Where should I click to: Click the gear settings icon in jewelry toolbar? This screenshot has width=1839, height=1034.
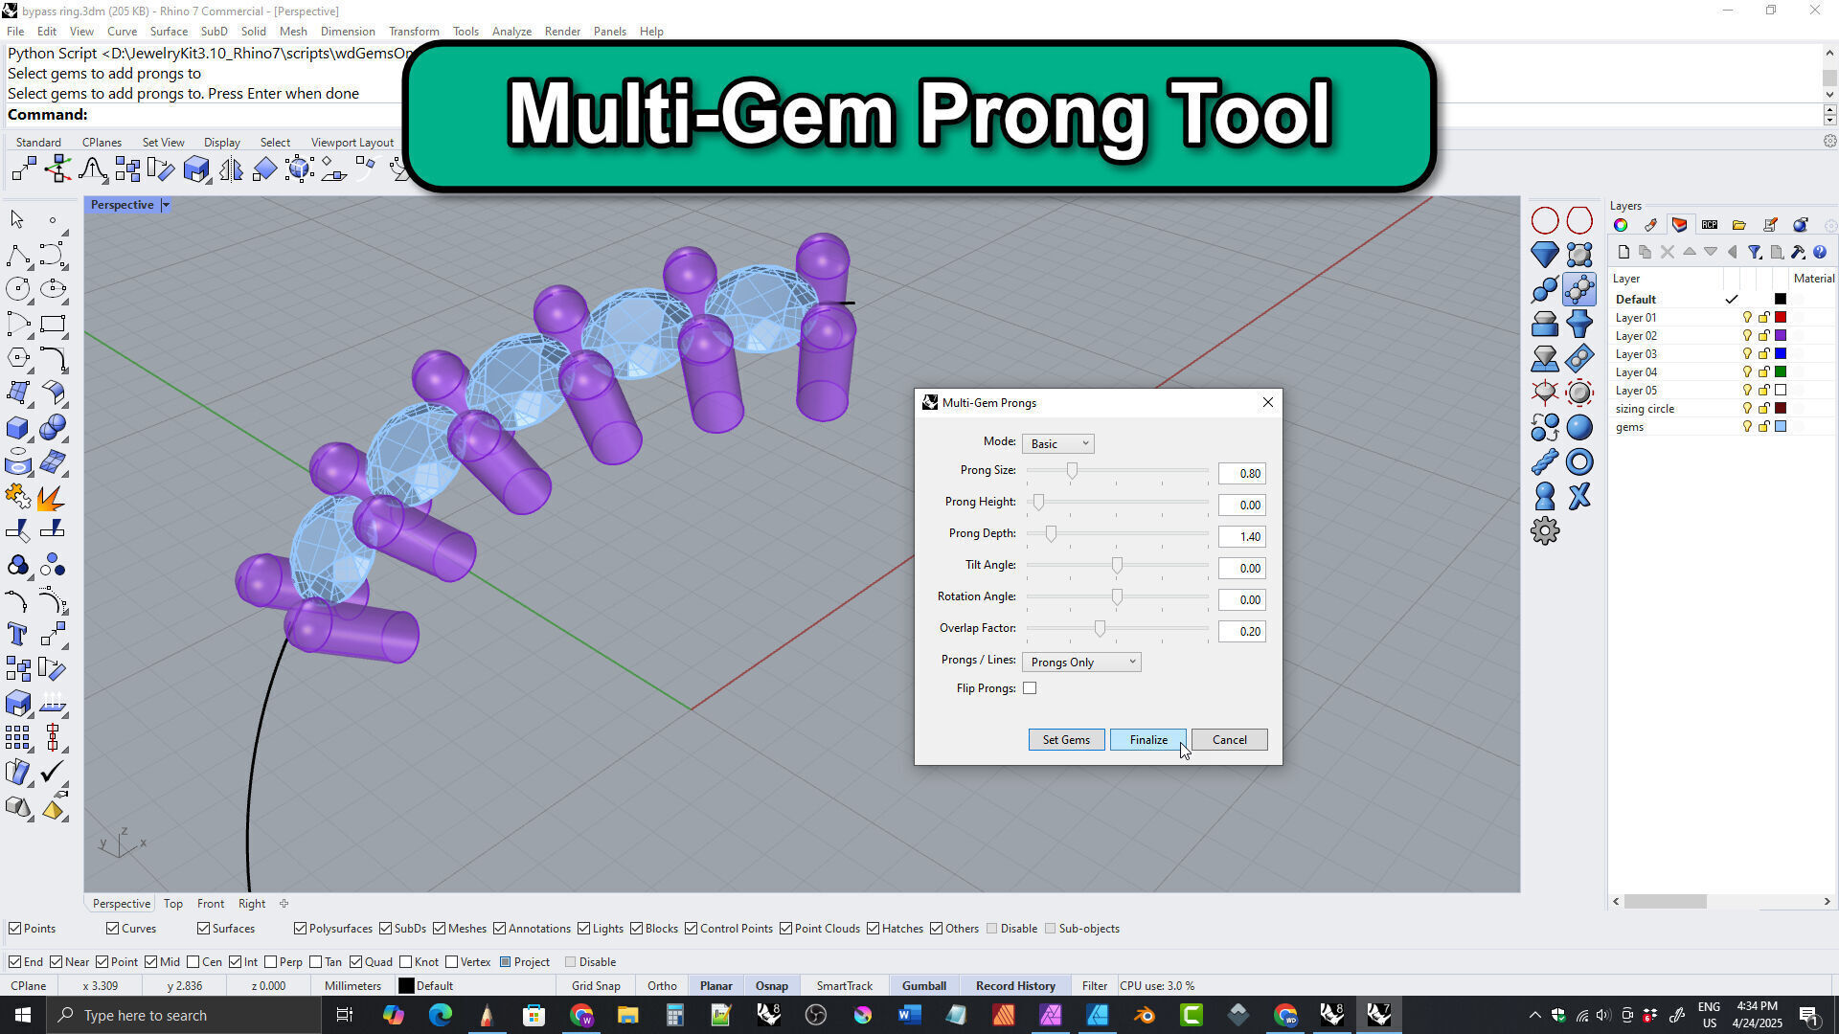pos(1544,530)
